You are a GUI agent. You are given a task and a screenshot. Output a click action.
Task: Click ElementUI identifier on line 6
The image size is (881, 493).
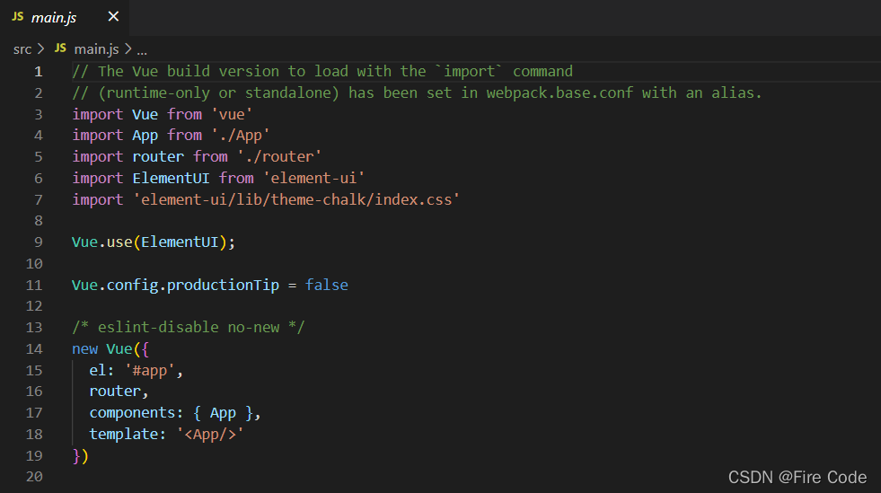coord(171,178)
